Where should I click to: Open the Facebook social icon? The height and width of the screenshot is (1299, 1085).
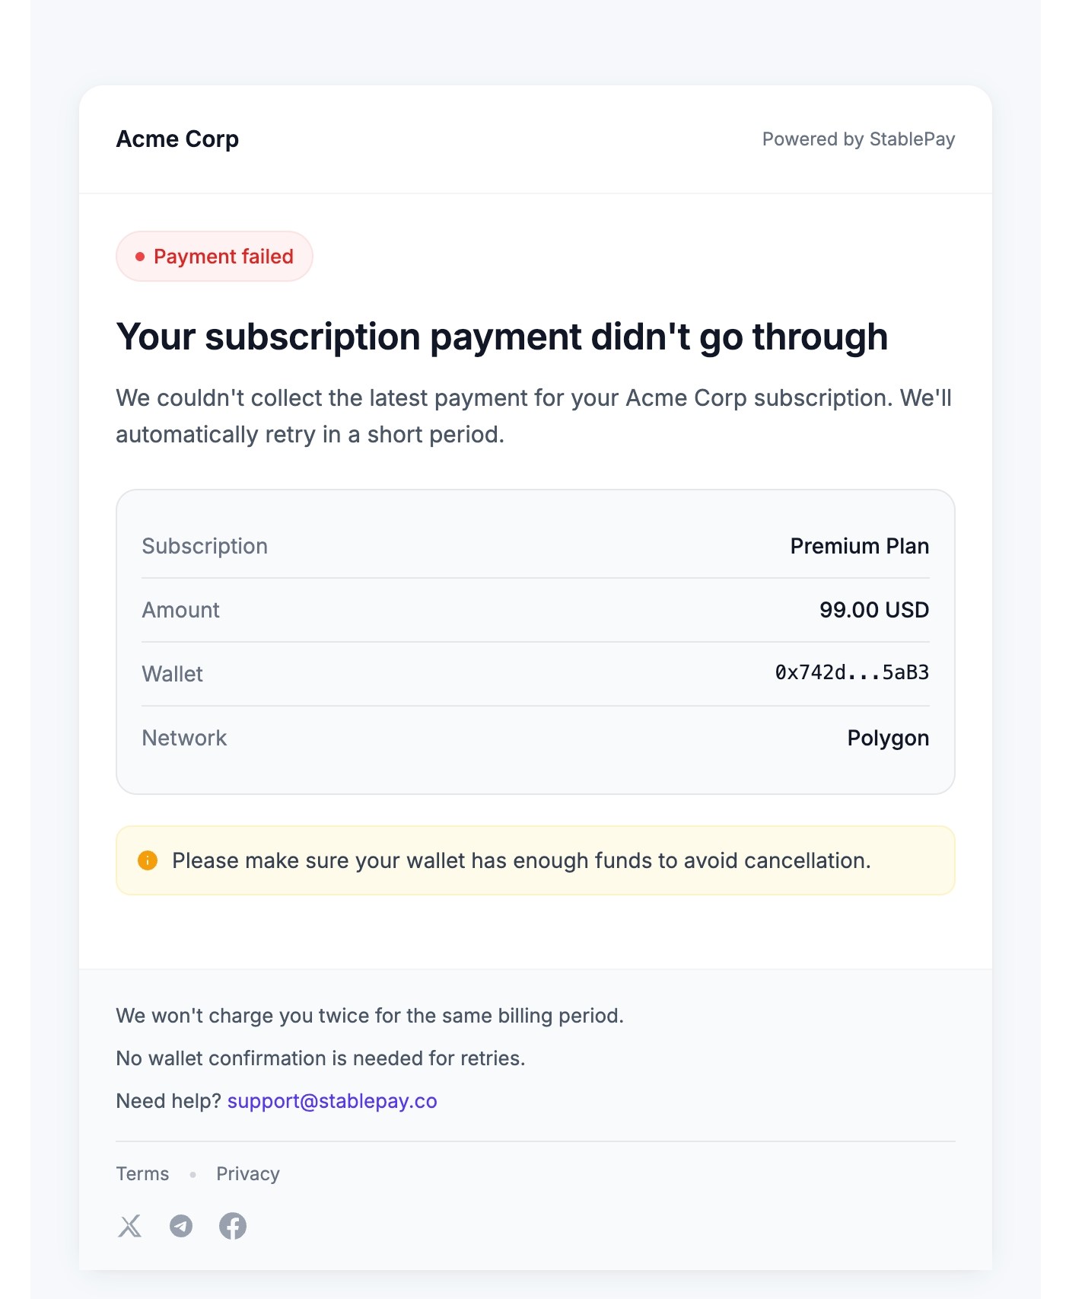click(x=233, y=1226)
